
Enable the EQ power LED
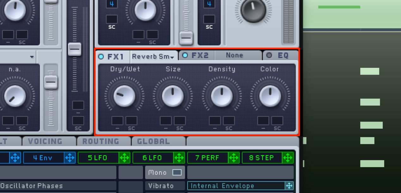pyautogui.click(x=269, y=56)
